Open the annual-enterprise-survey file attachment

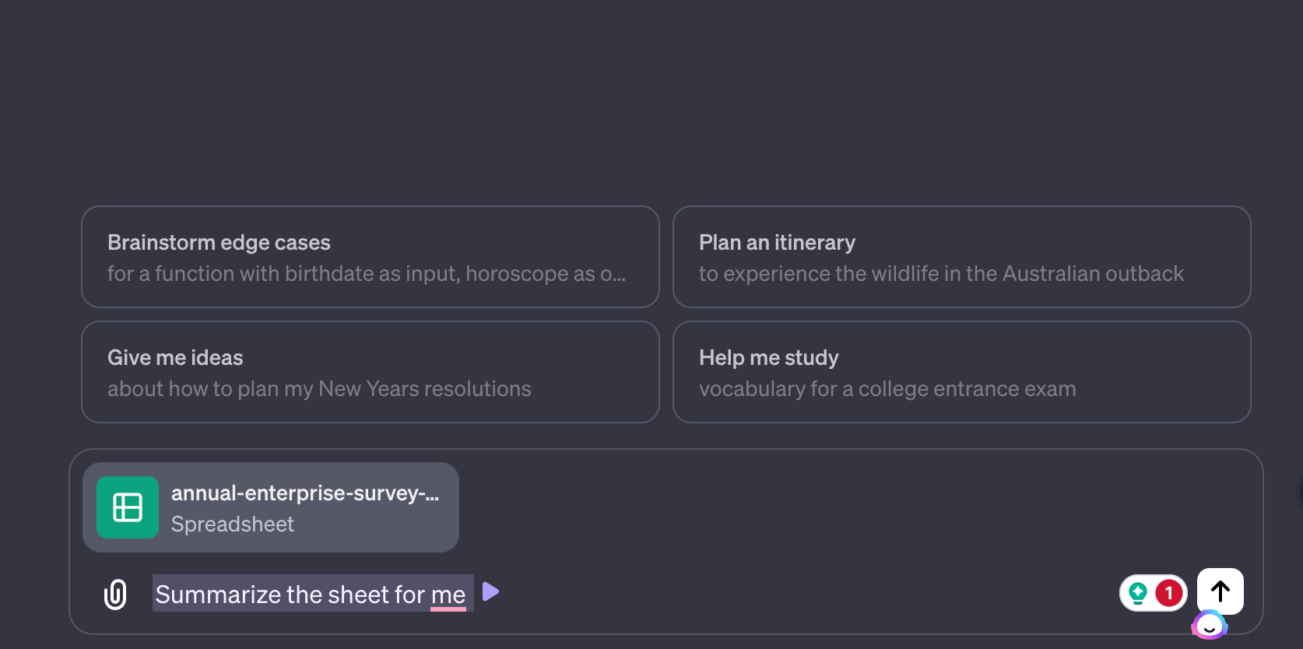click(304, 493)
